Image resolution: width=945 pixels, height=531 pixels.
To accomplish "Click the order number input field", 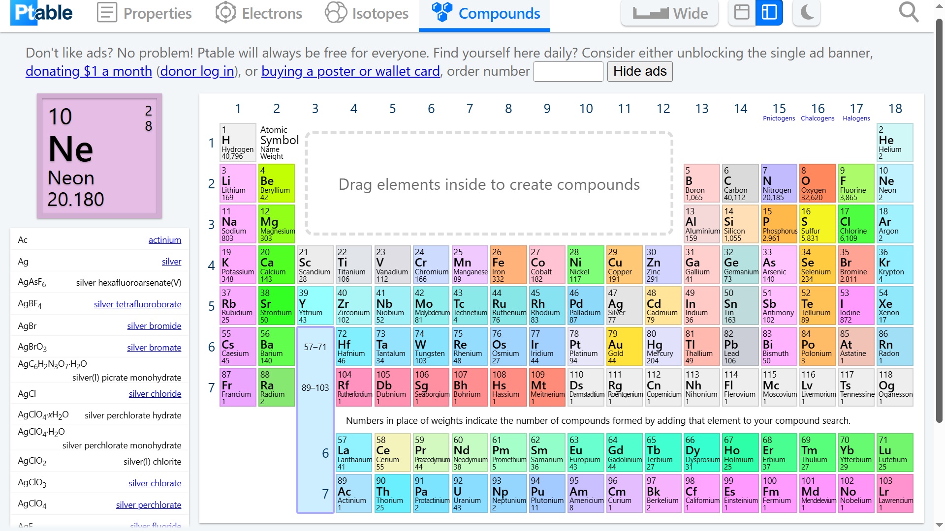I will pos(568,72).
